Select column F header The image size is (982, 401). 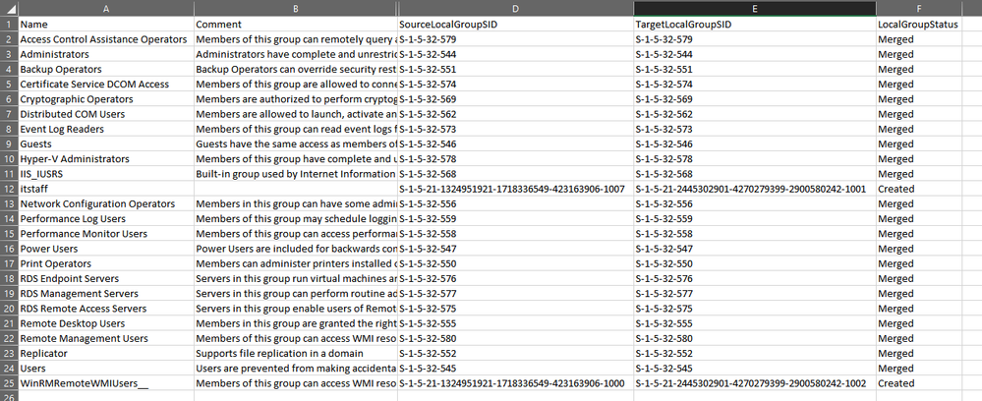[x=919, y=8]
